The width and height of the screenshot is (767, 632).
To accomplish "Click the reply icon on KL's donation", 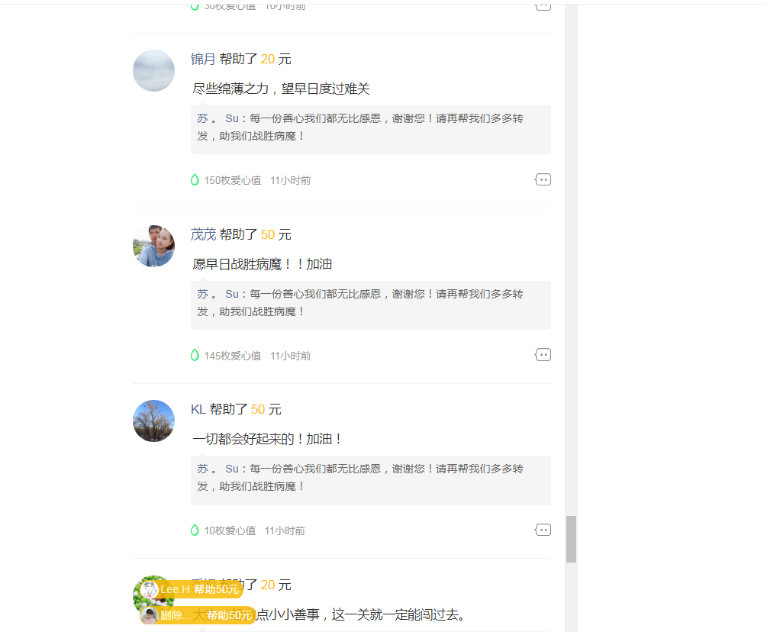I will [543, 530].
